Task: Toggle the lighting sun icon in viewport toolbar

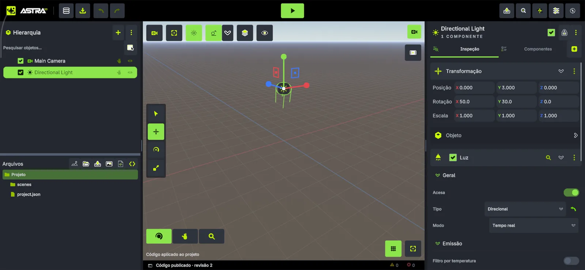Action: pyautogui.click(x=194, y=33)
